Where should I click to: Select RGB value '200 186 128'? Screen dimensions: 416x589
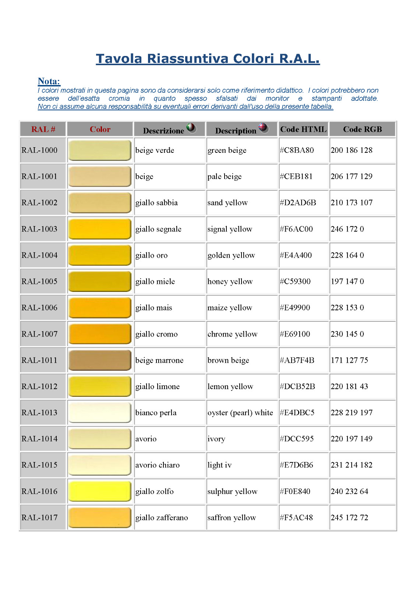pyautogui.click(x=352, y=150)
